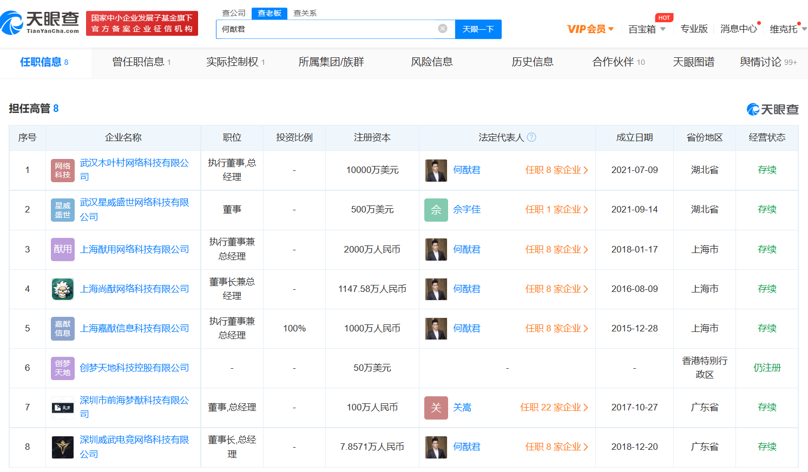Expand 任职 8 家企业 in 上海酣用 row
808x472 pixels.
[x=556, y=249]
